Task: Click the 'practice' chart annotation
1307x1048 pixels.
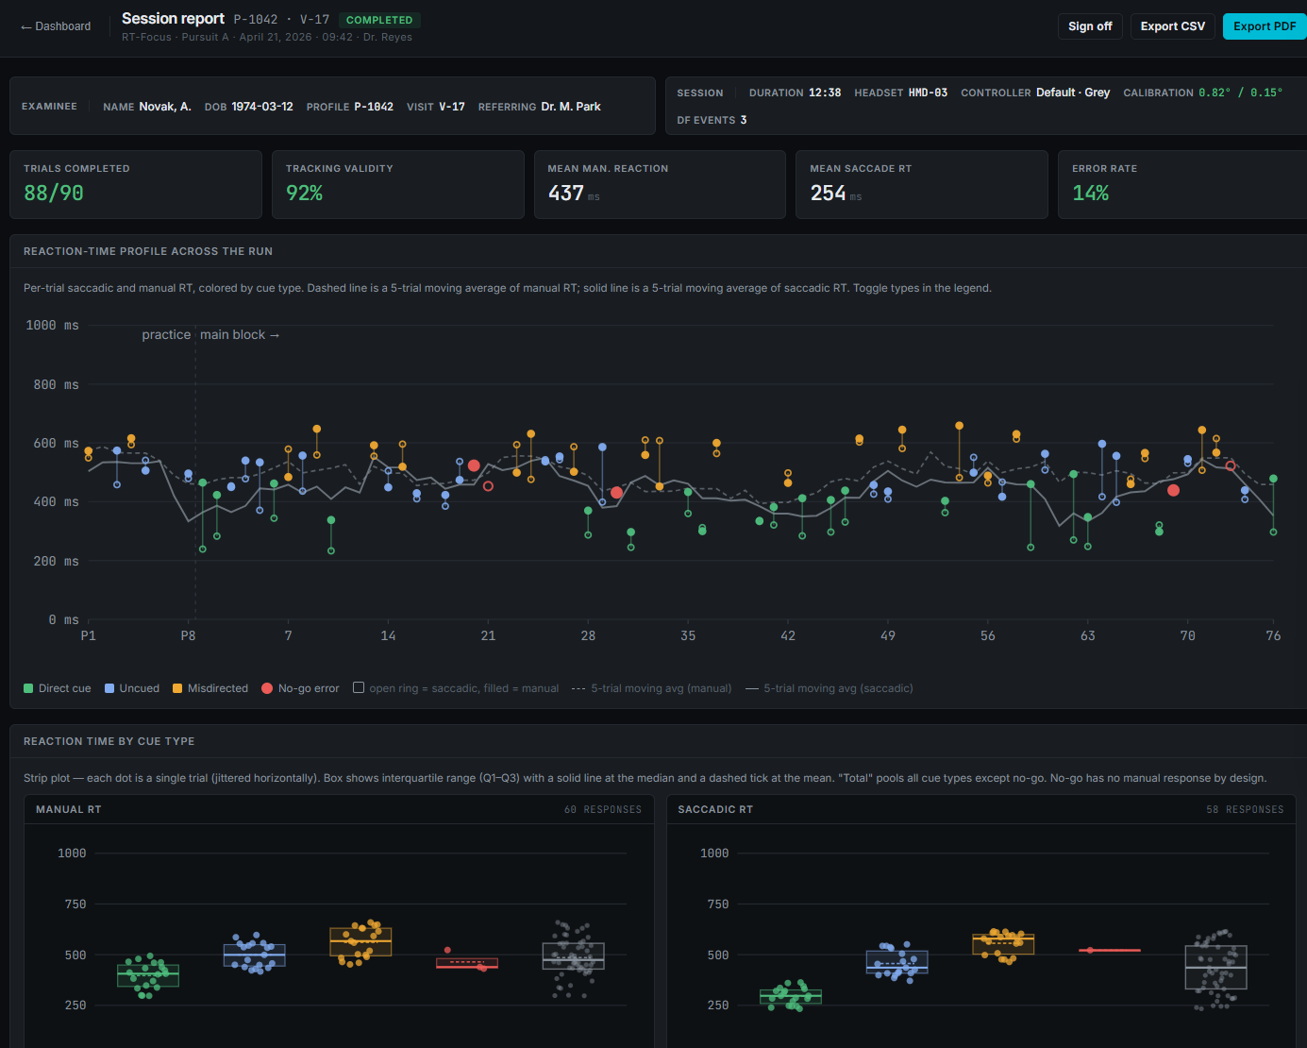Action: click(166, 335)
